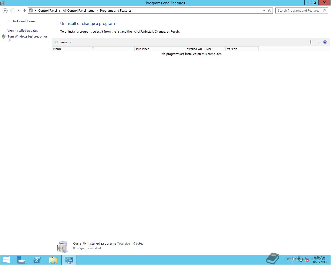
Task: Go back using the Back arrow
Action: [x=5, y=11]
